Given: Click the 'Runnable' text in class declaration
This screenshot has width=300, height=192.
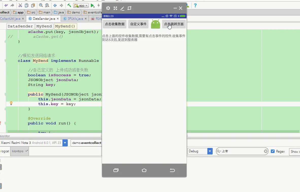Looking at the screenshot, I should pyautogui.click(x=89, y=61).
